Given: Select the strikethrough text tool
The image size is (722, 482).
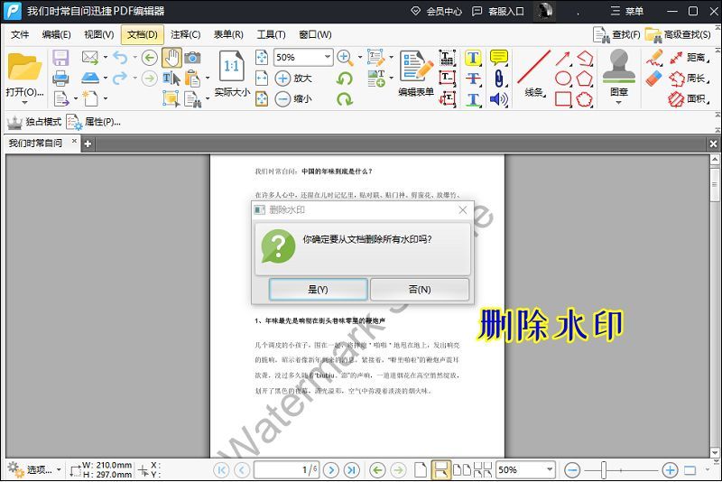Looking at the screenshot, I should pyautogui.click(x=473, y=79).
